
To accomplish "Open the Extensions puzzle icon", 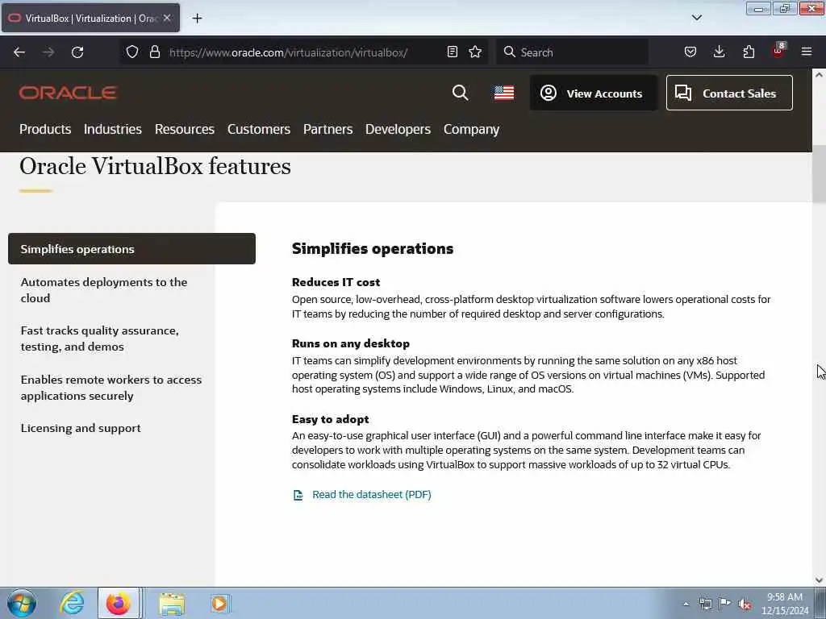I will [x=749, y=52].
